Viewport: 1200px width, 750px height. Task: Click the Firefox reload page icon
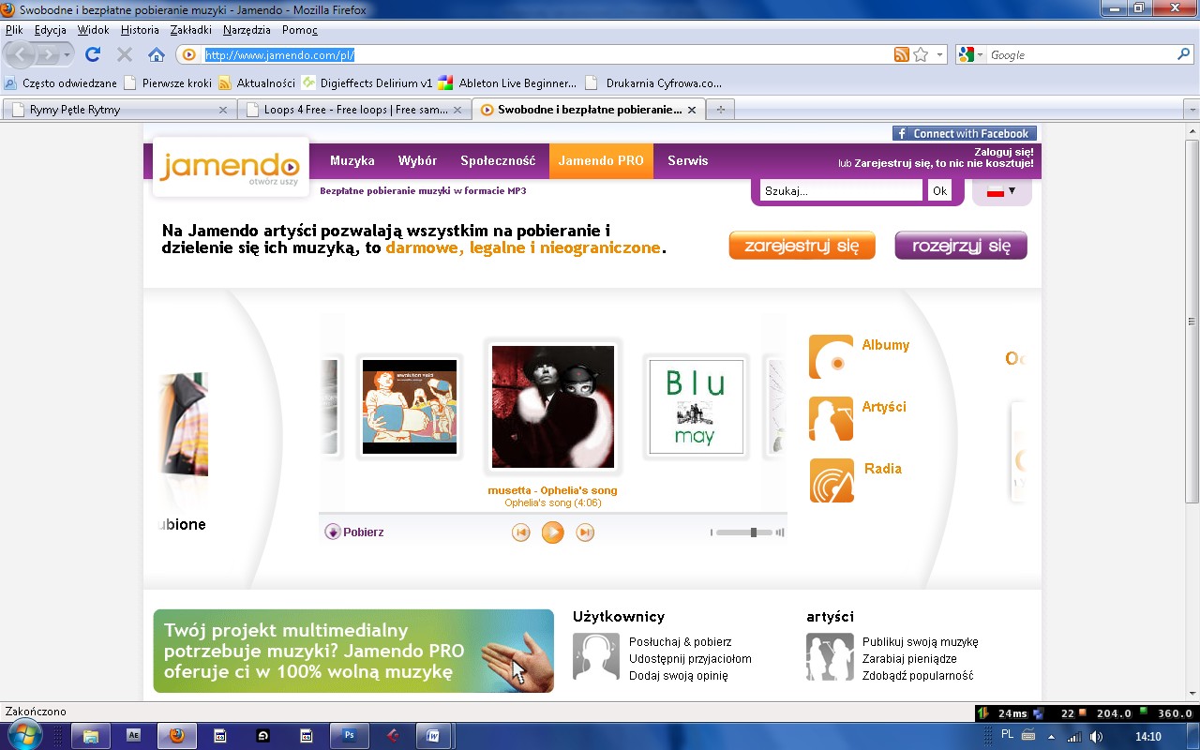(93, 54)
